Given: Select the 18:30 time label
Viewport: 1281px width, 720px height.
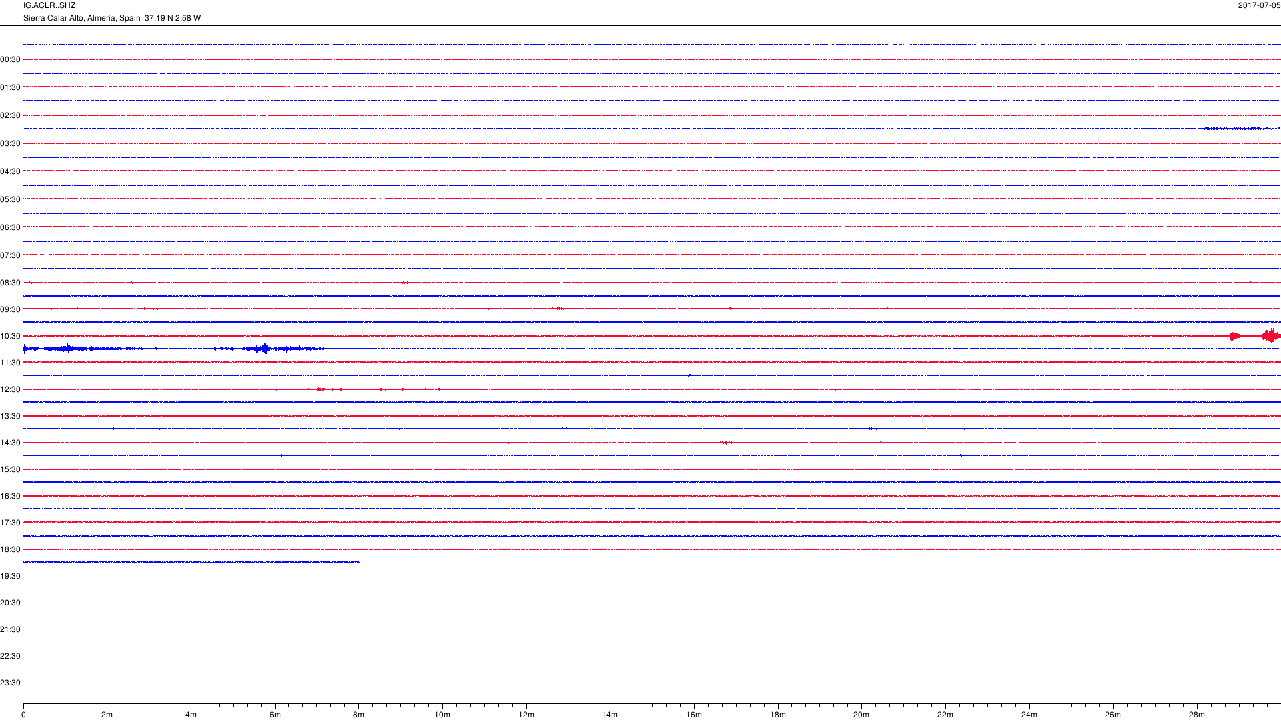Looking at the screenshot, I should point(10,549).
